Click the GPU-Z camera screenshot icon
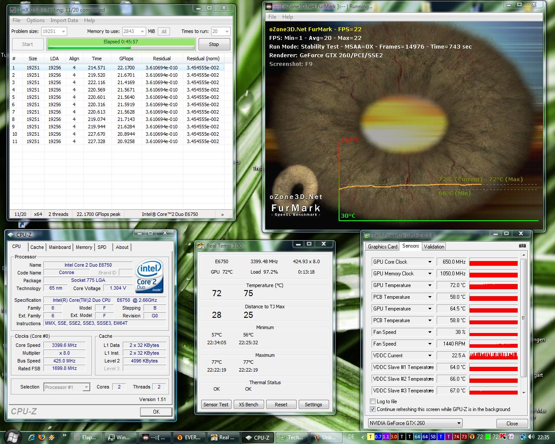Screen dimensions: 555x444 click(522, 245)
